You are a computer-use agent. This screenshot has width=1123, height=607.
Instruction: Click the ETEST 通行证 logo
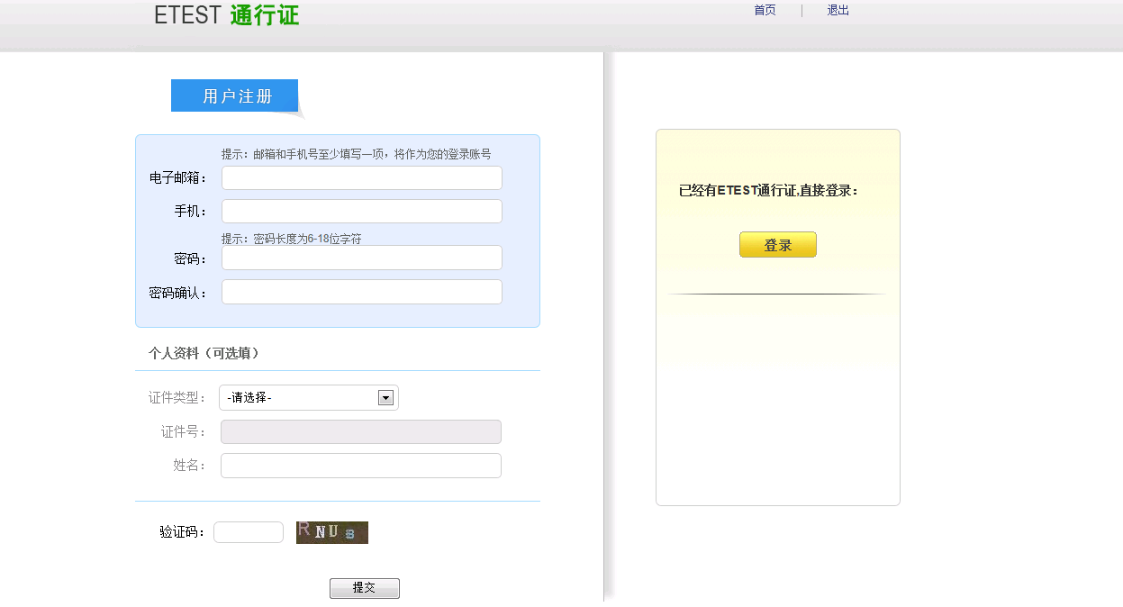coord(226,15)
